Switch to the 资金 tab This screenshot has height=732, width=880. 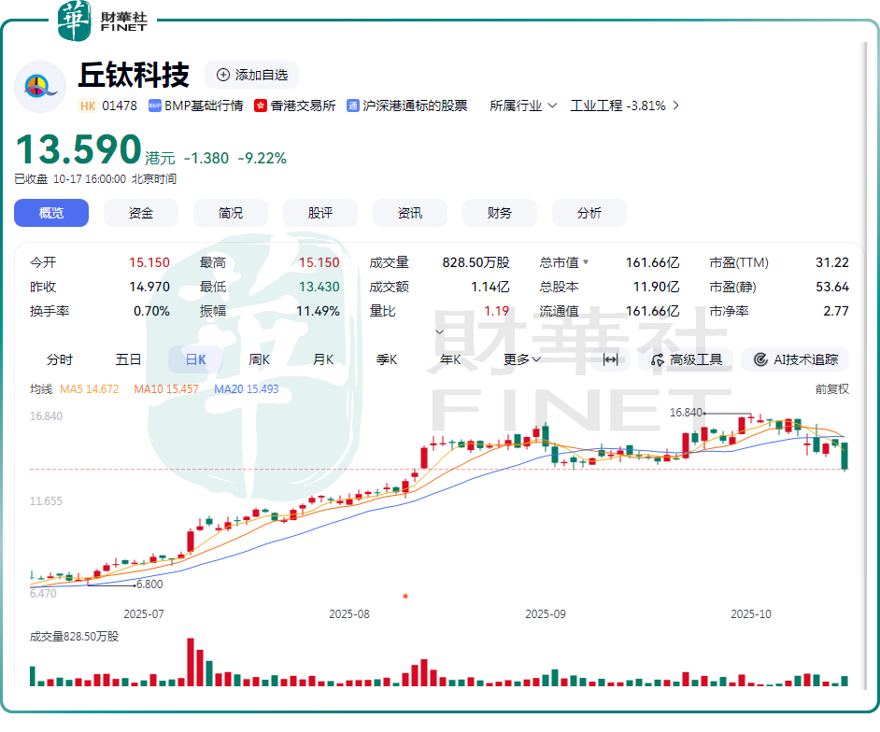coord(141,213)
